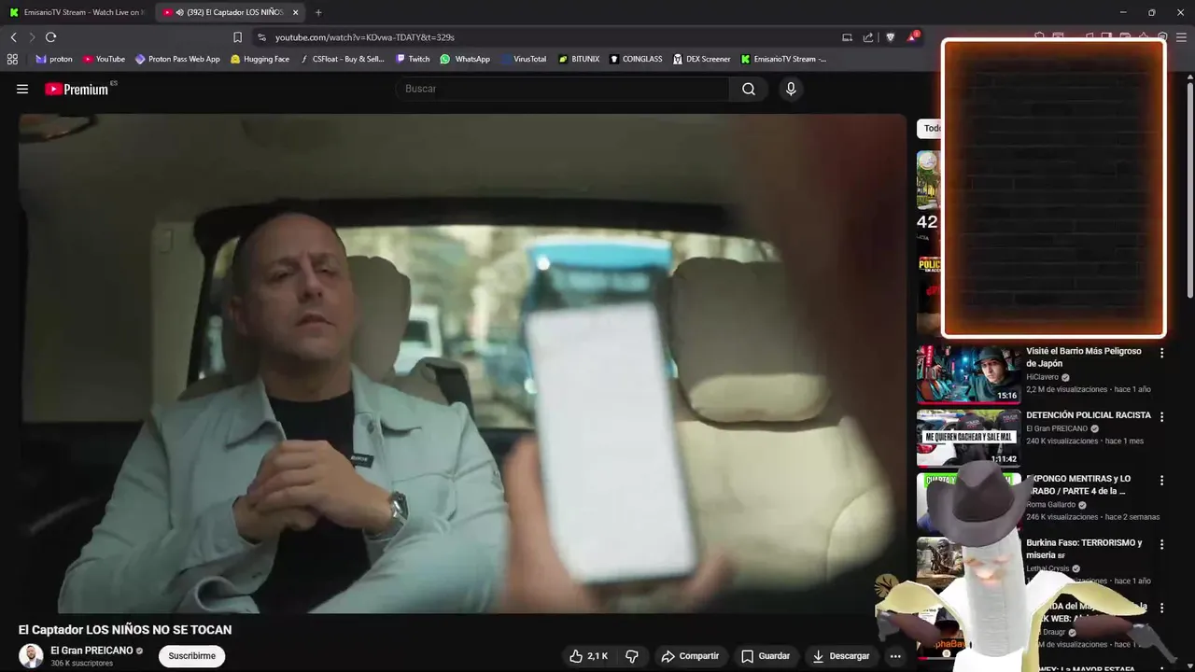The height and width of the screenshot is (672, 1195).
Task: Click the Buscar search field
Action: (x=562, y=89)
